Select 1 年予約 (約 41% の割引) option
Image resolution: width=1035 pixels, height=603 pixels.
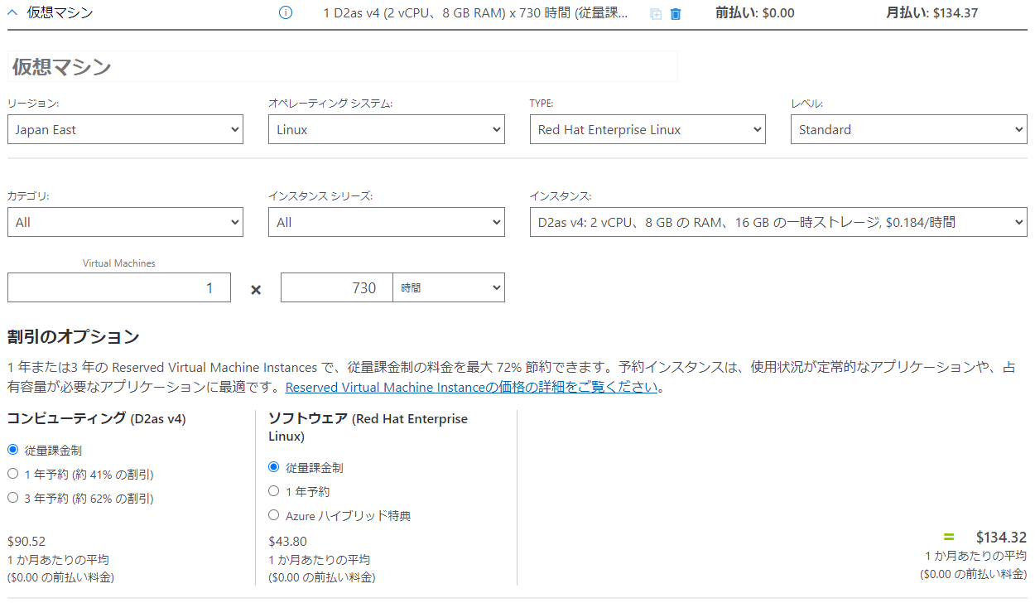(12, 474)
